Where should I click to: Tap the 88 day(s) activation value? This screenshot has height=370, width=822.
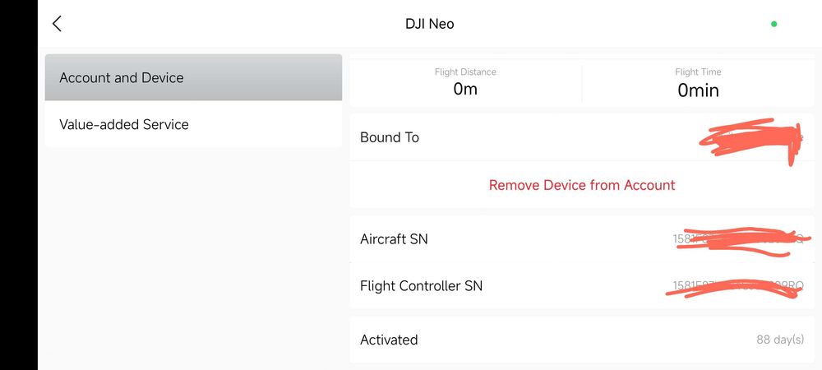779,340
